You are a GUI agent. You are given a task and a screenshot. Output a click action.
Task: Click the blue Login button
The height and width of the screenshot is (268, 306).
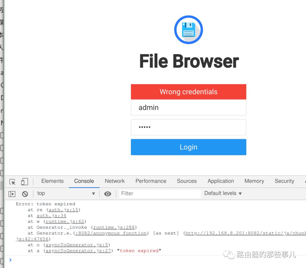(x=188, y=147)
